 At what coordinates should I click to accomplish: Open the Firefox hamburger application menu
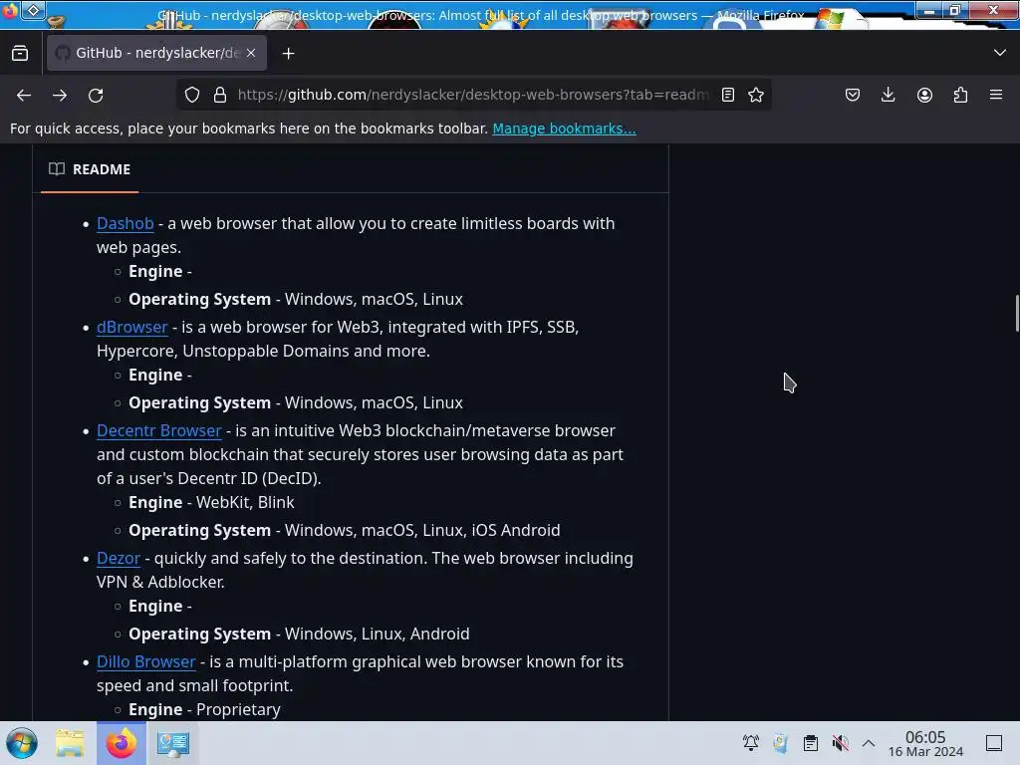point(996,95)
